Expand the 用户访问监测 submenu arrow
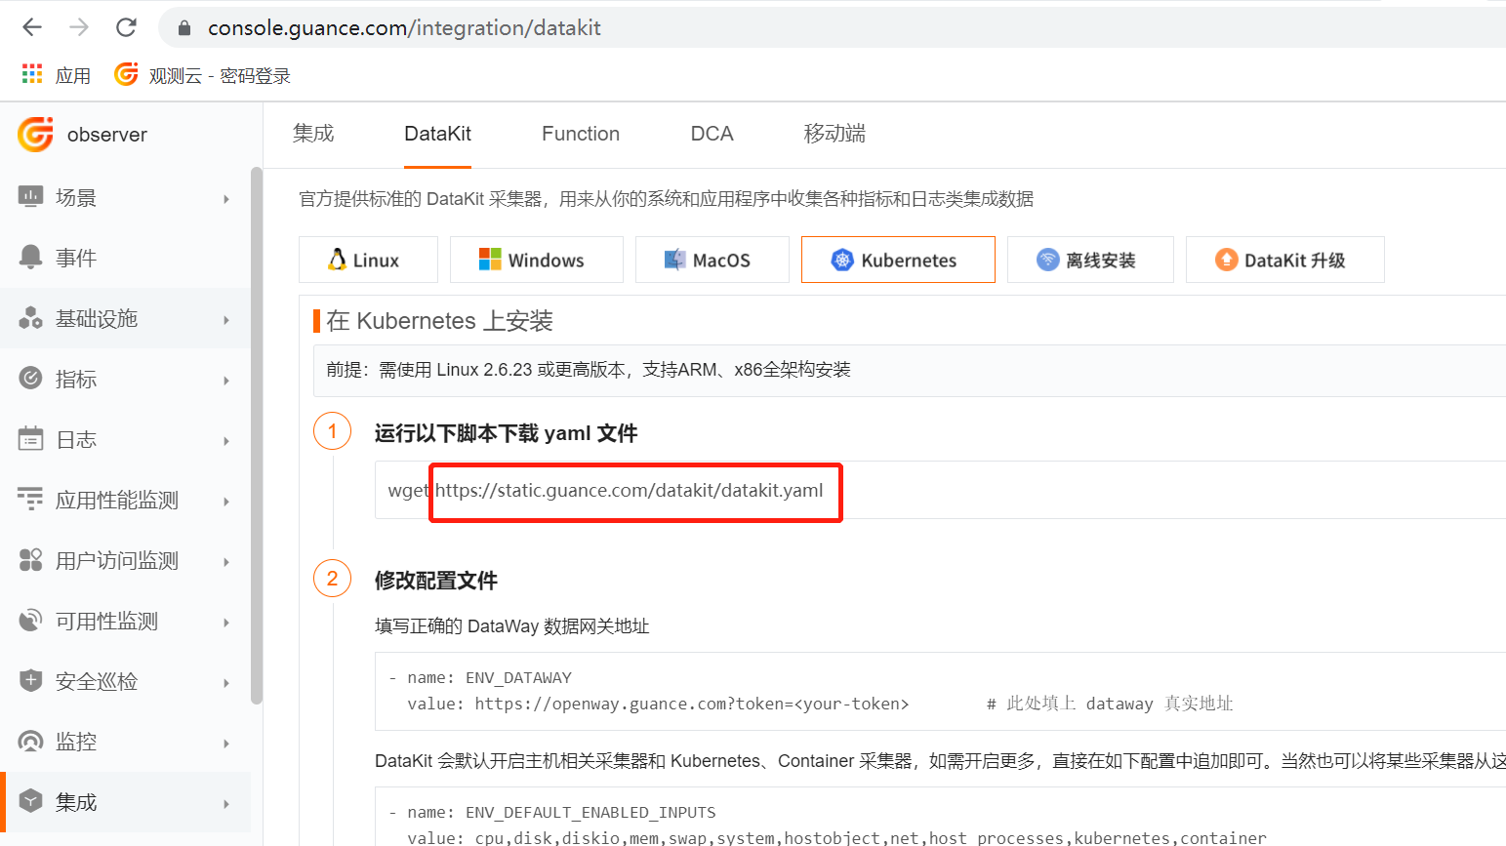The width and height of the screenshot is (1506, 846). [x=226, y=562]
